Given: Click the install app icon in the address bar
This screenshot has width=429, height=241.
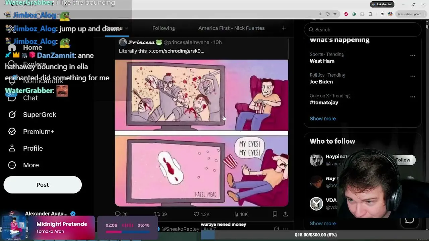Looking at the screenshot, I should (x=327, y=14).
